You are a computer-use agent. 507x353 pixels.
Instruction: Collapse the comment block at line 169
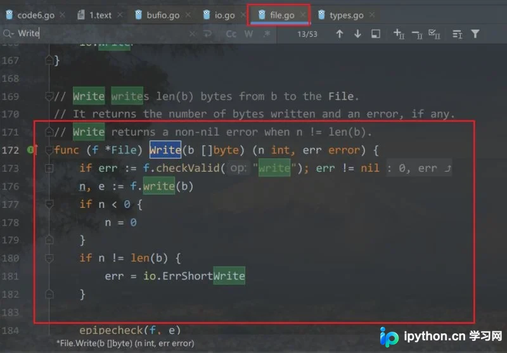click(49, 96)
